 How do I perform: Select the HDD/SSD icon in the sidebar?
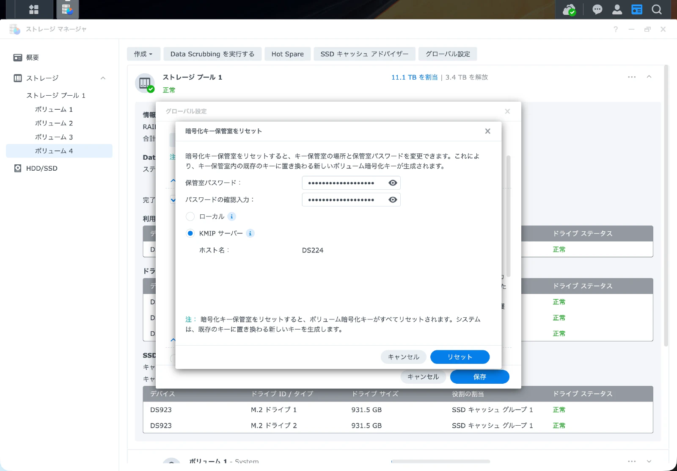18,168
